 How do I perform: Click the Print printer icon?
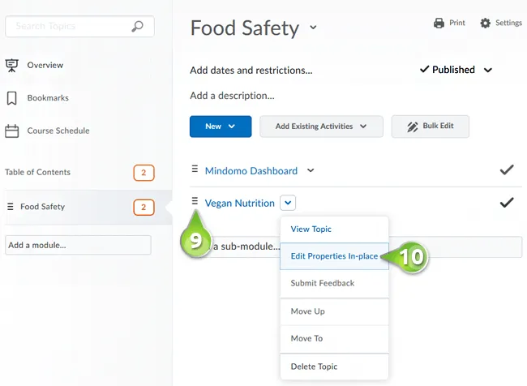pyautogui.click(x=439, y=23)
